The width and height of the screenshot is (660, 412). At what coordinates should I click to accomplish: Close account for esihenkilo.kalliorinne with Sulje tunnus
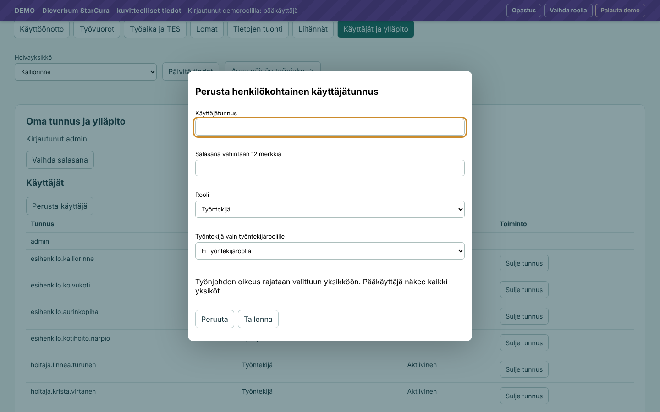(x=524, y=263)
